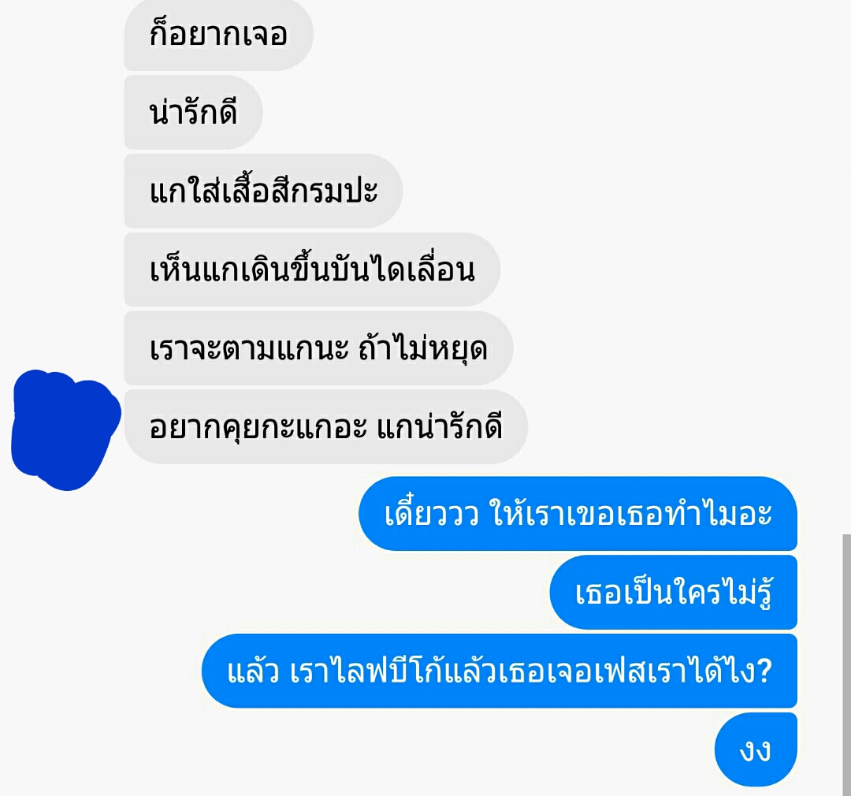851x796 pixels.
Task: Tap the sent message starting with 'เดี๋ยววว'
Action: pyautogui.click(x=578, y=514)
